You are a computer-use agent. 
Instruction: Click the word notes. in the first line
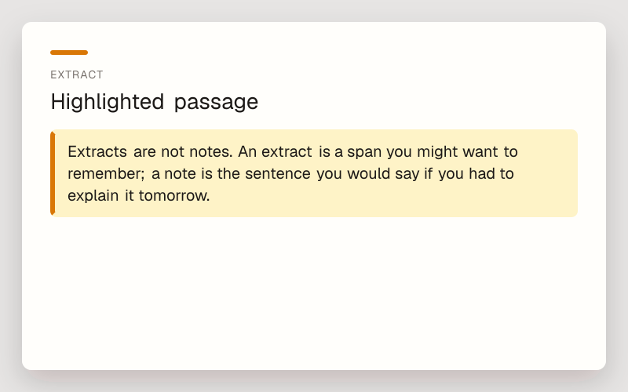point(210,151)
